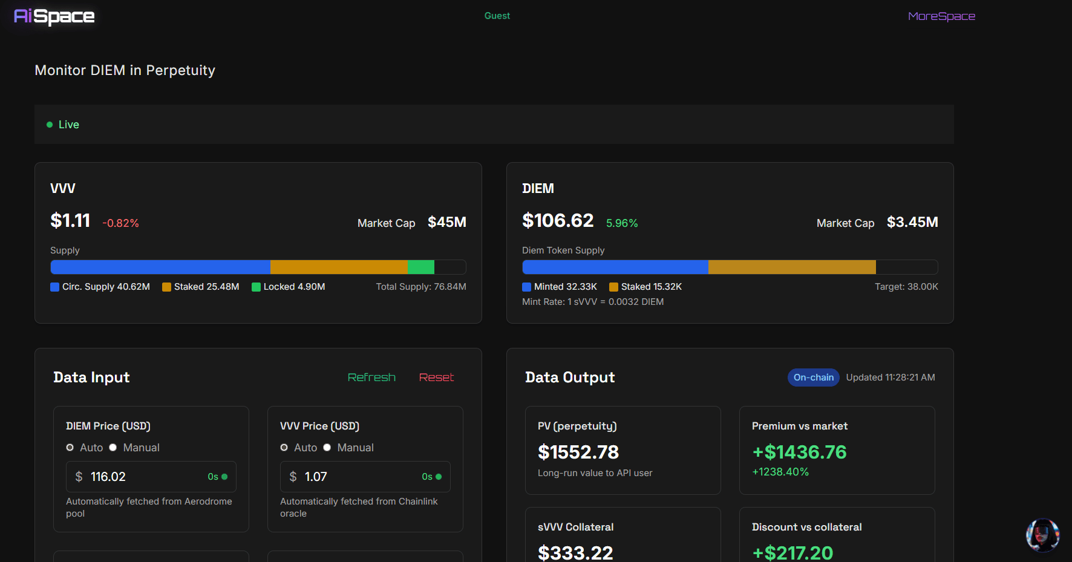The height and width of the screenshot is (562, 1072).
Task: Click the Guest user label
Action: point(497,16)
